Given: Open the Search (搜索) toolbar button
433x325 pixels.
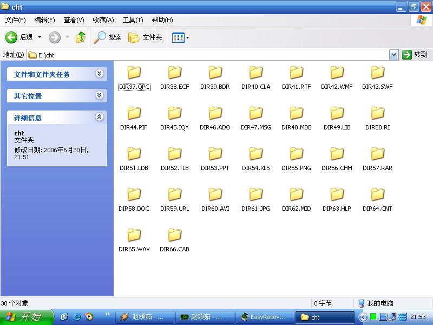Looking at the screenshot, I should click(x=108, y=37).
